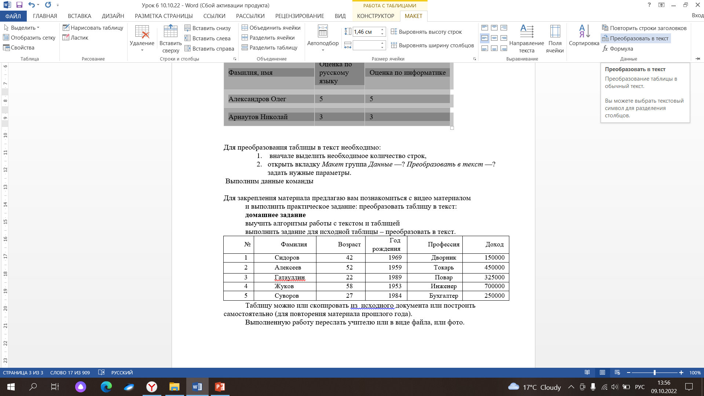The height and width of the screenshot is (396, 704).
Task: Switch to the КОНСТРУКТОР table tab
Action: (x=375, y=16)
